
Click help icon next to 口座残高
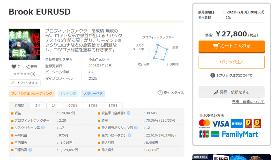click(30, 150)
